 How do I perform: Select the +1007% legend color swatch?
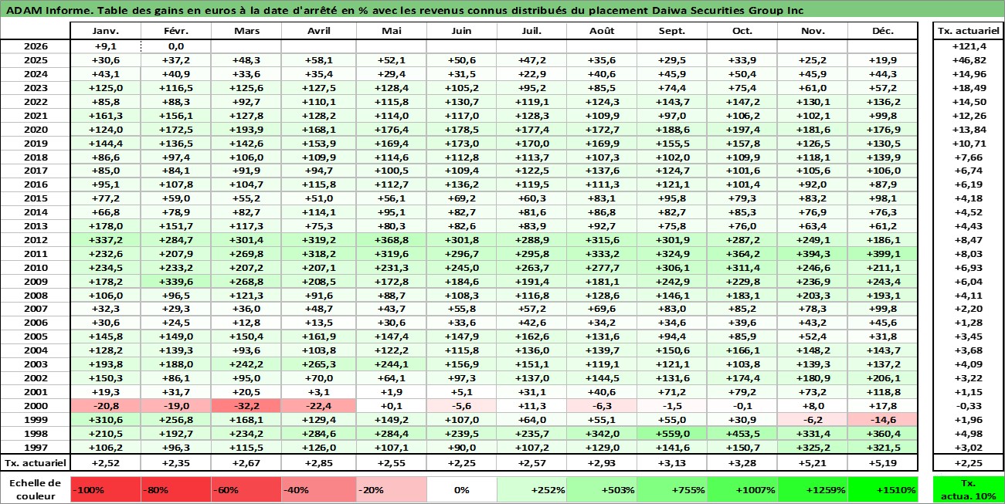(742, 489)
